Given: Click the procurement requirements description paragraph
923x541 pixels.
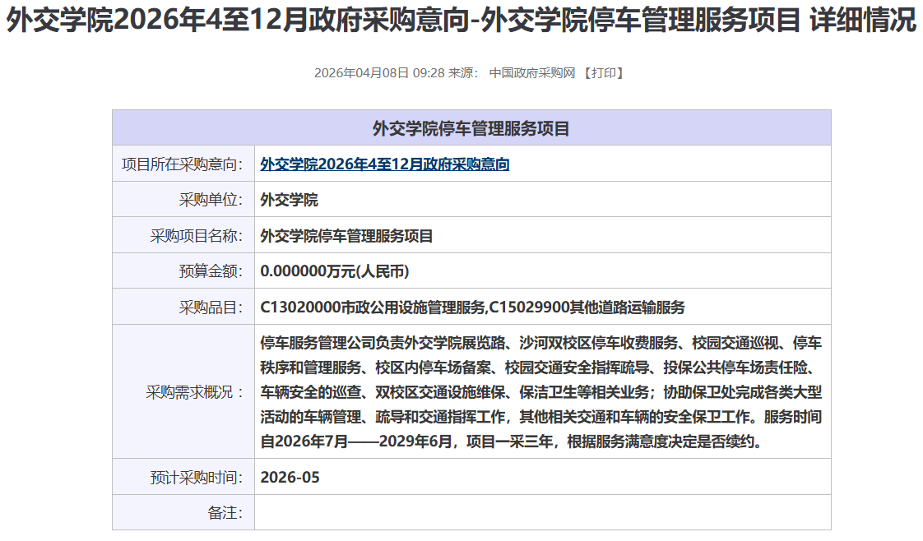Looking at the screenshot, I should (540, 391).
